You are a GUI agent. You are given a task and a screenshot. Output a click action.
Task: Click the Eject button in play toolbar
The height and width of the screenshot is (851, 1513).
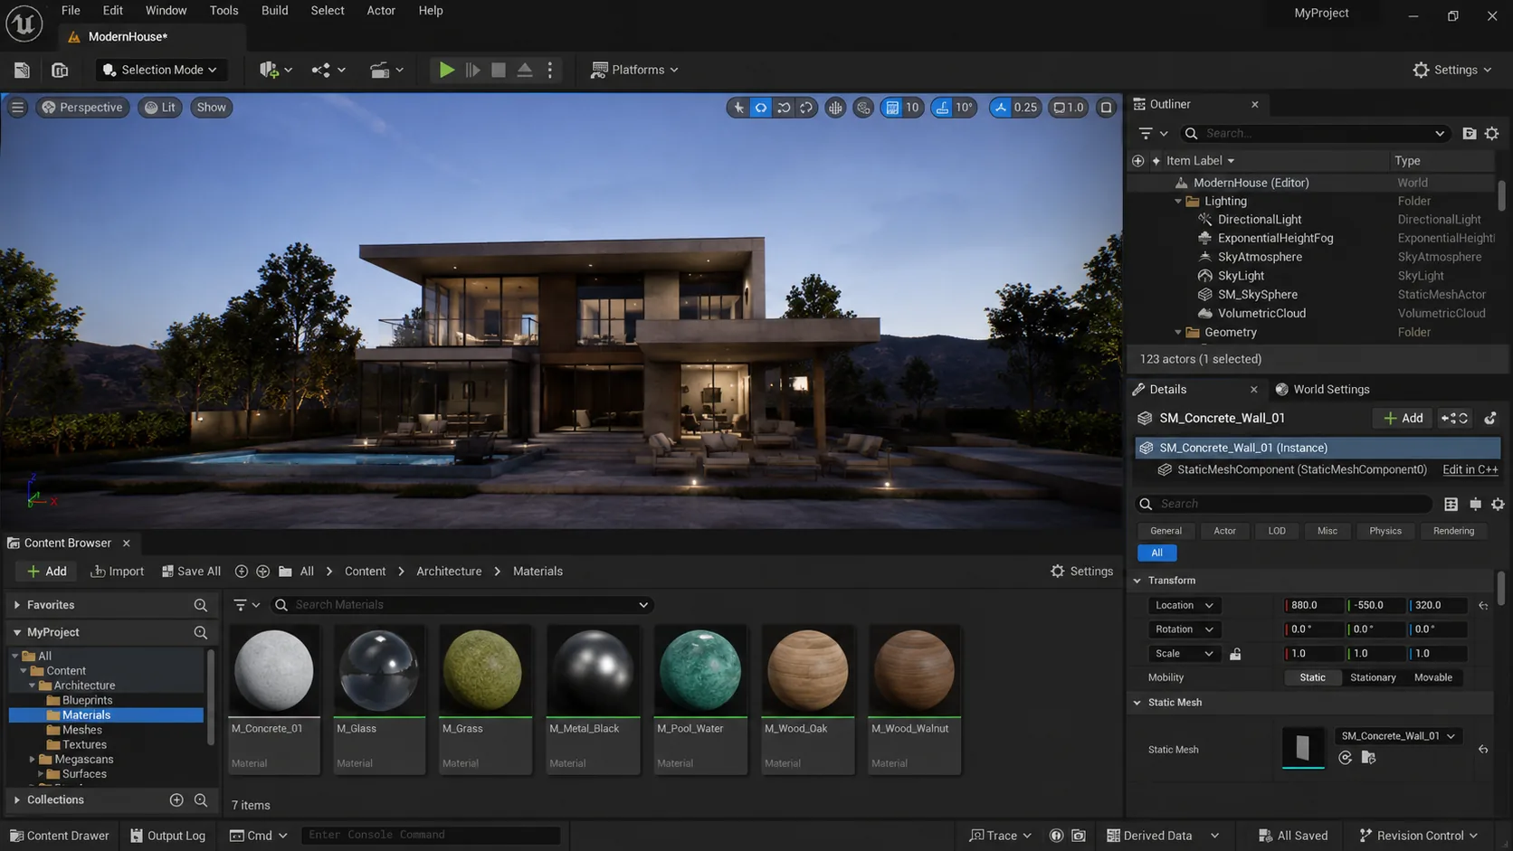pos(524,70)
